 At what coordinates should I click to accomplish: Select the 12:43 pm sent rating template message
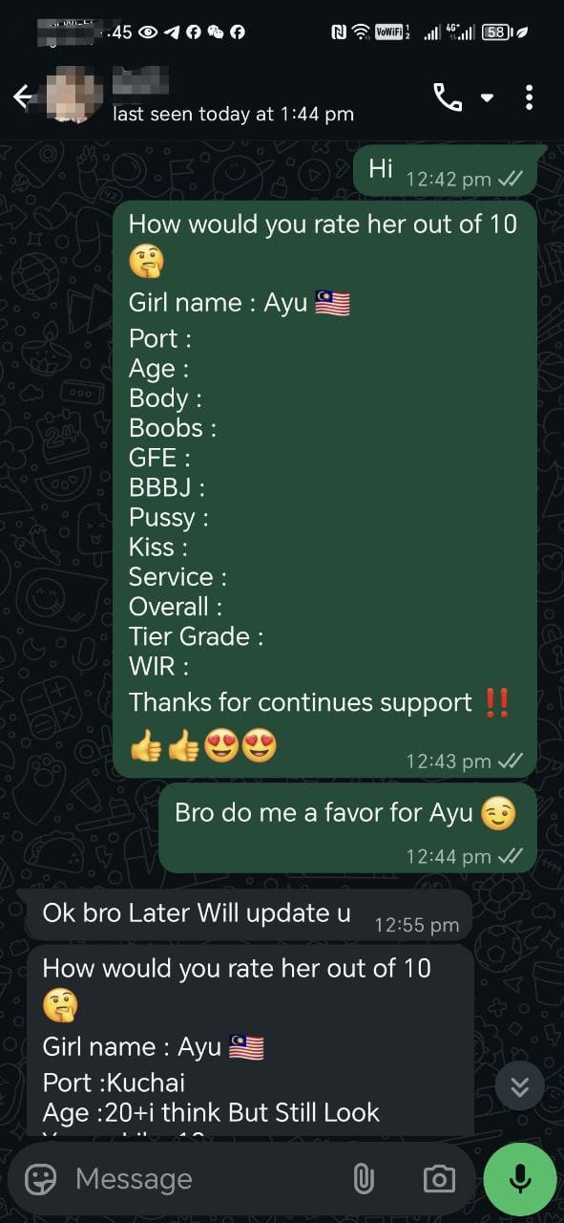click(324, 488)
